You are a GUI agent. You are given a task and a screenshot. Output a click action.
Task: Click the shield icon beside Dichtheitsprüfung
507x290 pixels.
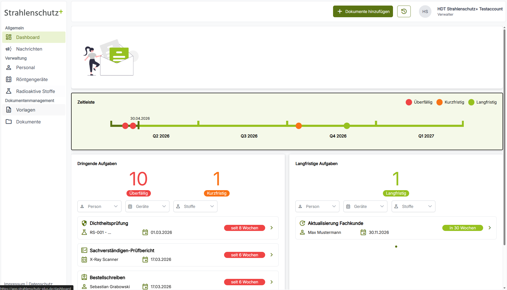(x=84, y=223)
